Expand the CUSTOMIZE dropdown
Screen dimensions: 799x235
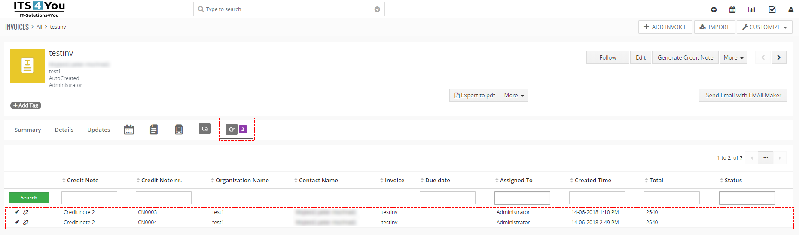pyautogui.click(x=765, y=27)
